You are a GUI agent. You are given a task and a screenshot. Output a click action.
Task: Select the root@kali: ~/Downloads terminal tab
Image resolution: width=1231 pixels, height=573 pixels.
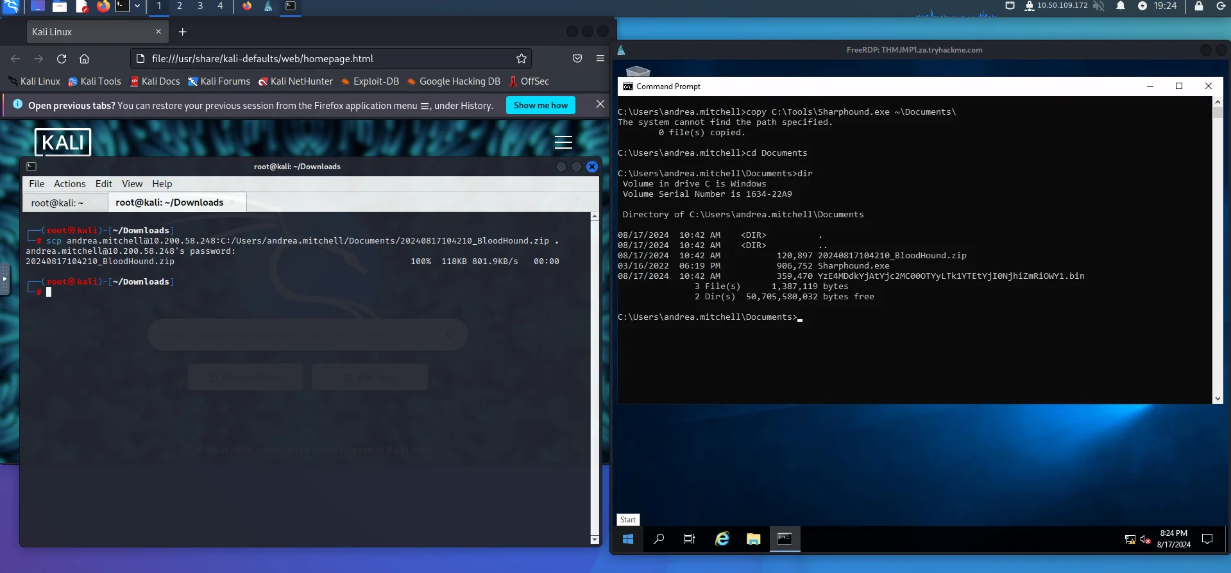pyautogui.click(x=177, y=202)
